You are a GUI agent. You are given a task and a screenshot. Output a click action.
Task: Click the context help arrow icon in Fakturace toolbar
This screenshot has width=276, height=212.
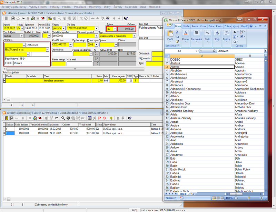pyautogui.click(x=126, y=18)
